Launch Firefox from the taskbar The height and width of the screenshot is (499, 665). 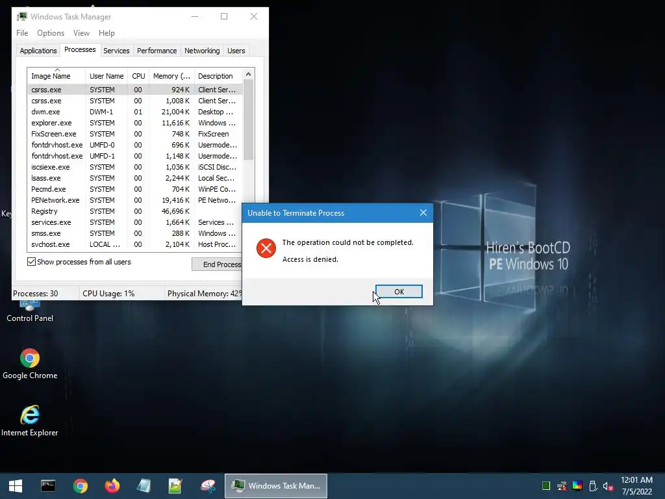[112, 486]
